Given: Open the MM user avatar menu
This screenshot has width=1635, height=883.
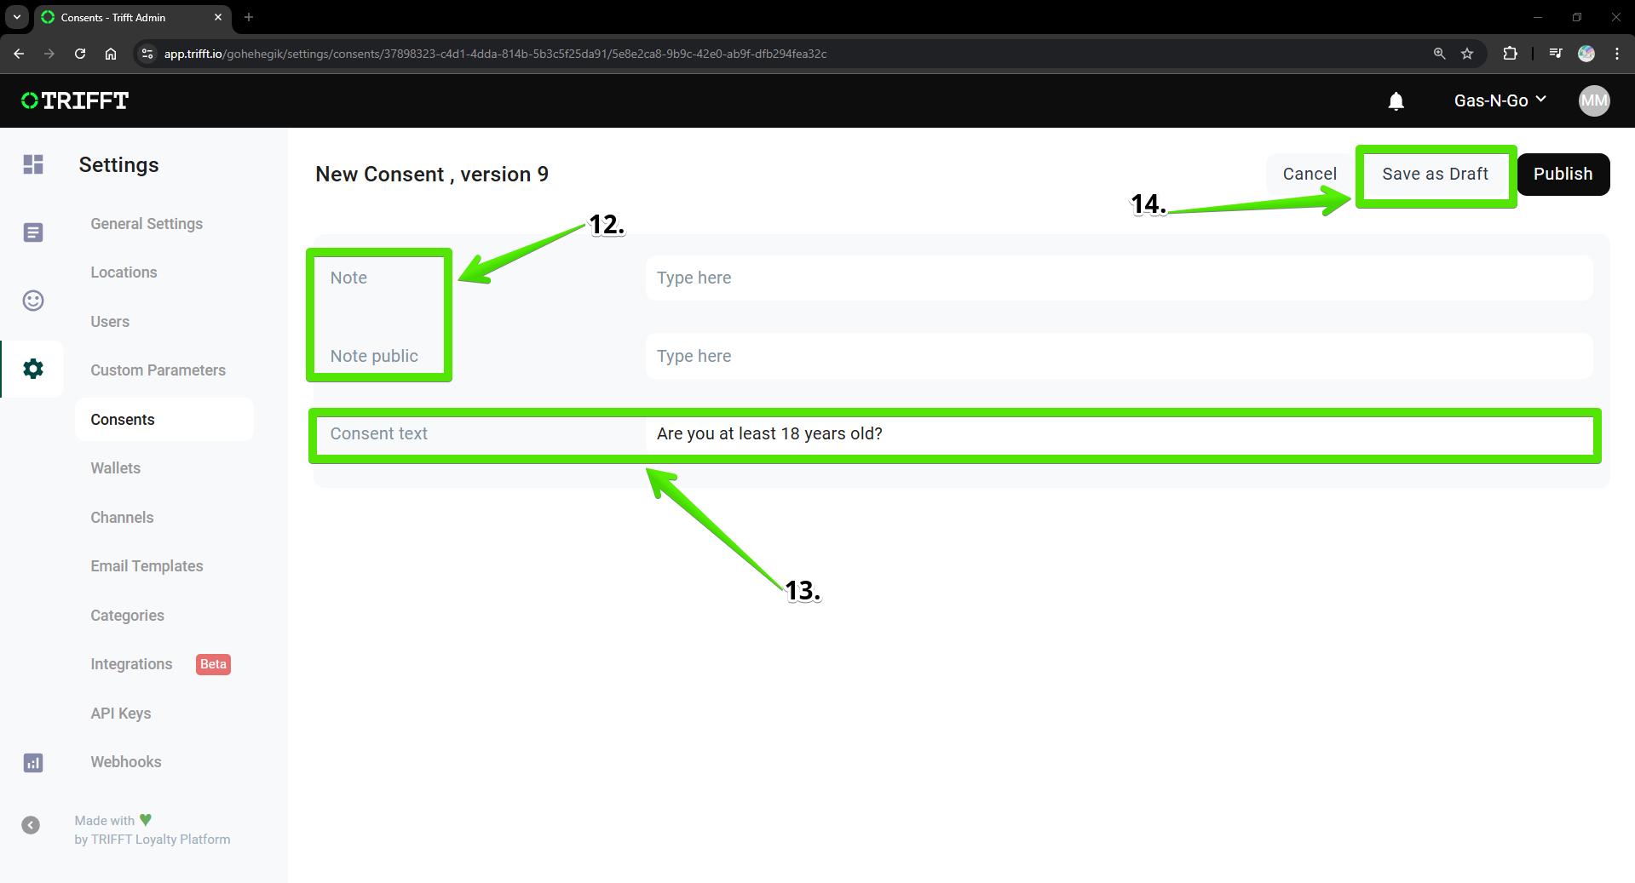Looking at the screenshot, I should [1593, 101].
